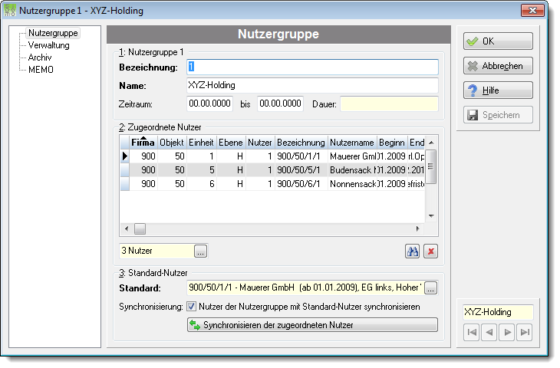The width and height of the screenshot is (560, 368).
Task: Open MEMO in the left tree
Action: pyautogui.click(x=41, y=70)
